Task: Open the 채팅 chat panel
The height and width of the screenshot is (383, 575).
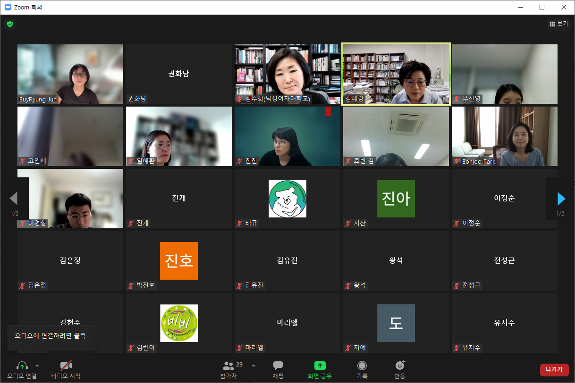Action: [278, 369]
